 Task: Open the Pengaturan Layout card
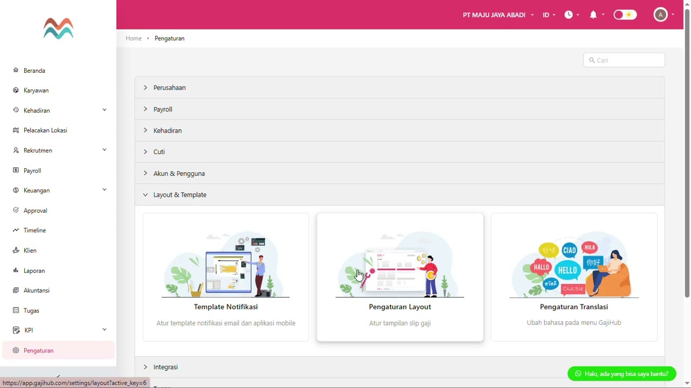tap(400, 277)
